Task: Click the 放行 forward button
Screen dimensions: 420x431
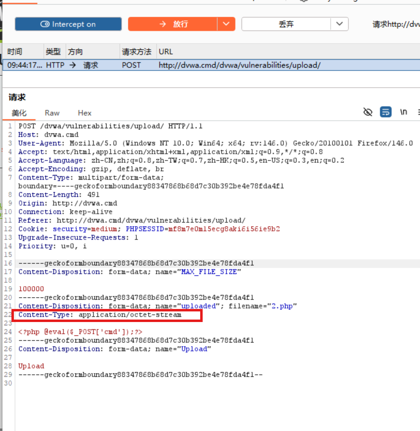Action: tap(172, 24)
